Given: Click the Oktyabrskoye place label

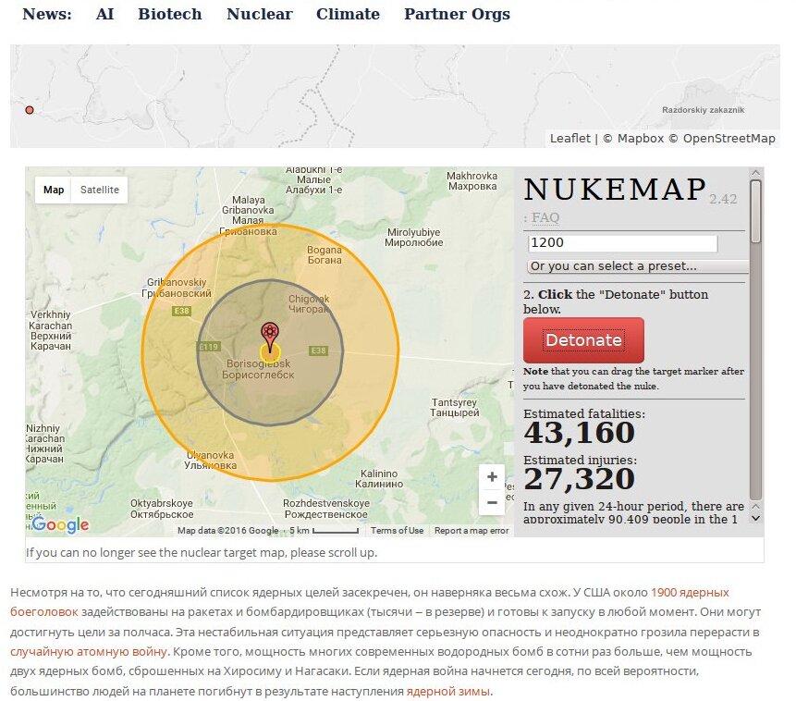Looking at the screenshot, I should click(x=162, y=509).
